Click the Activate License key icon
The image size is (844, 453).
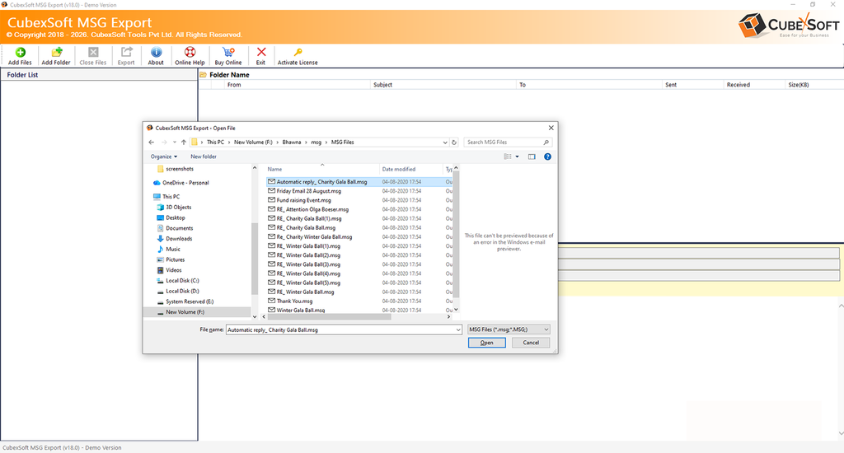pyautogui.click(x=298, y=52)
